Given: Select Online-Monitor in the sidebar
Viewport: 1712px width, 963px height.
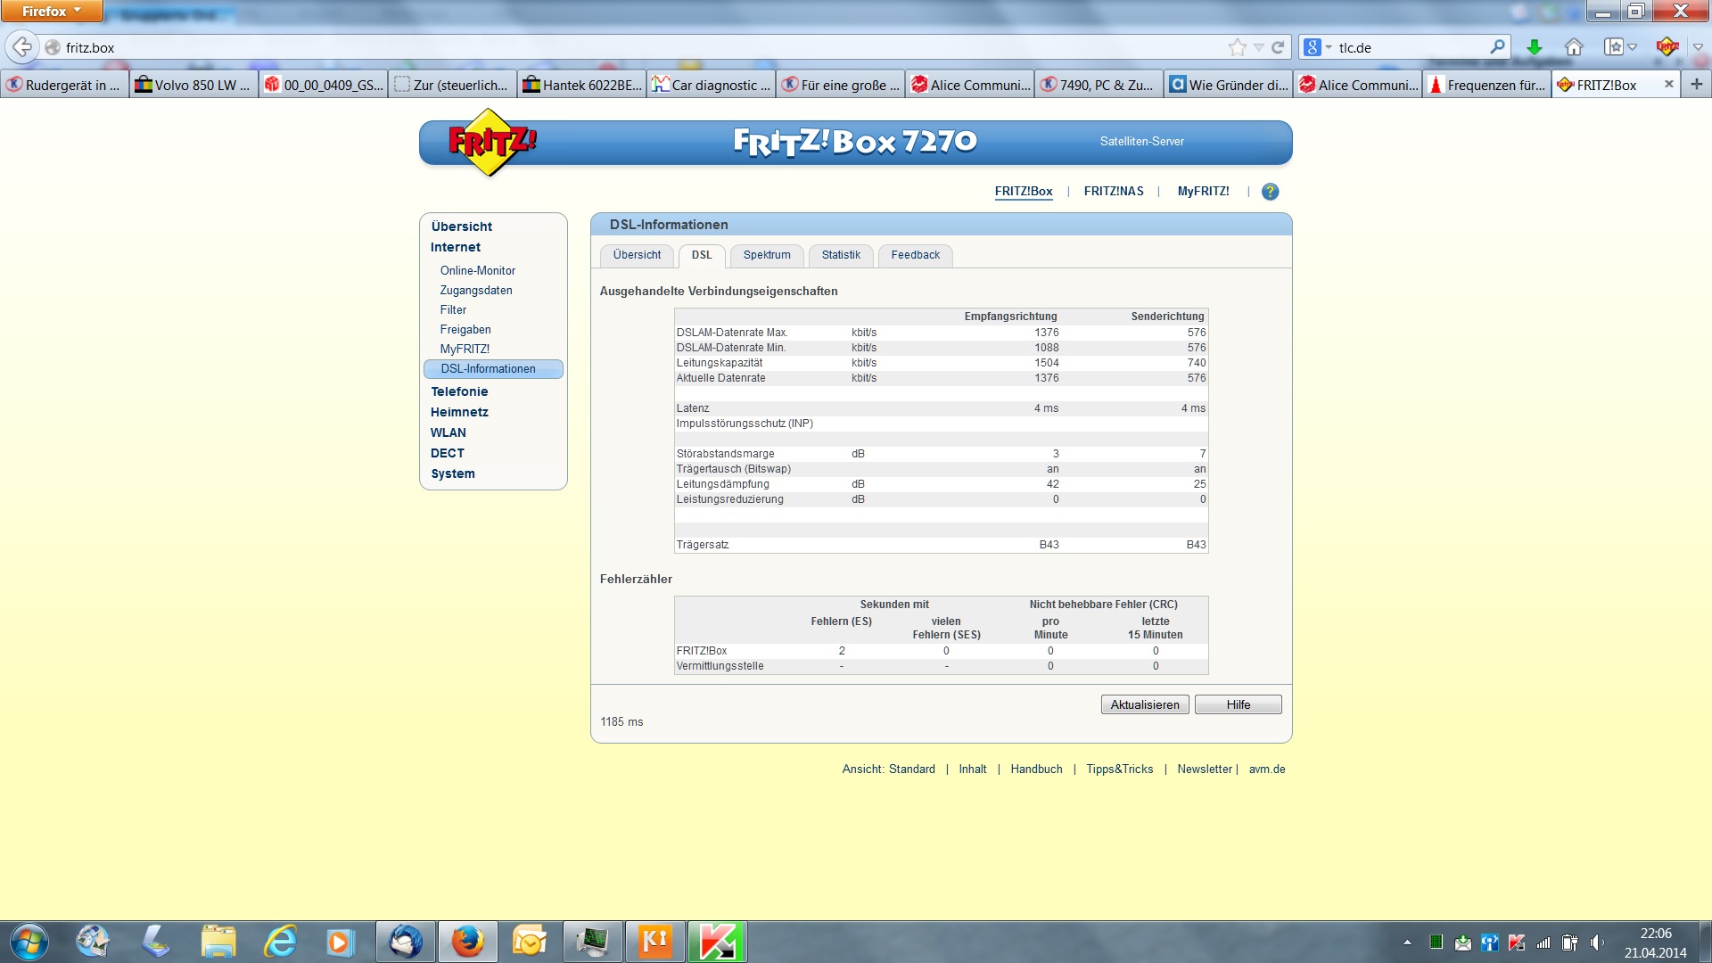Looking at the screenshot, I should (x=477, y=270).
